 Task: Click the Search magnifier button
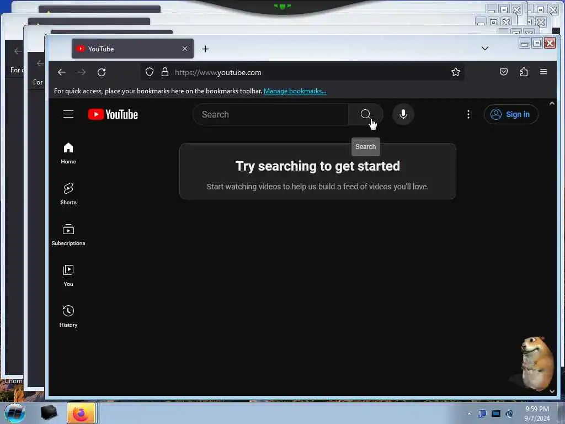coord(365,114)
